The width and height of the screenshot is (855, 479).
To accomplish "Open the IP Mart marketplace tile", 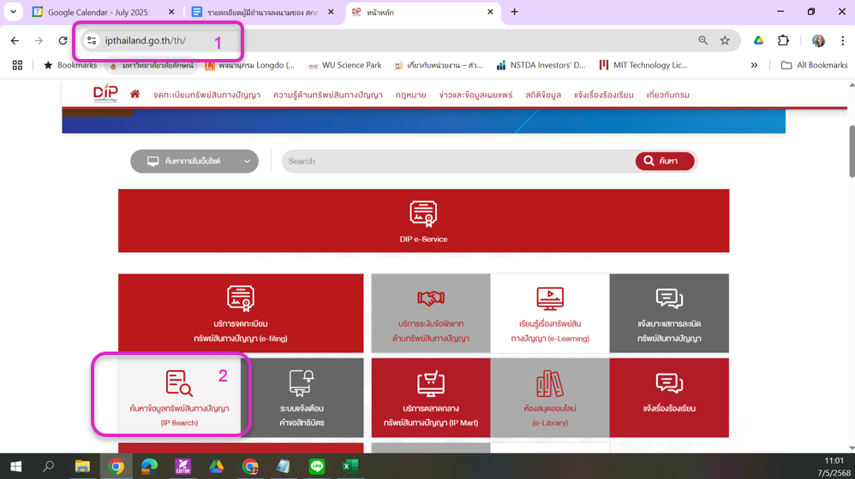I will pyautogui.click(x=430, y=398).
